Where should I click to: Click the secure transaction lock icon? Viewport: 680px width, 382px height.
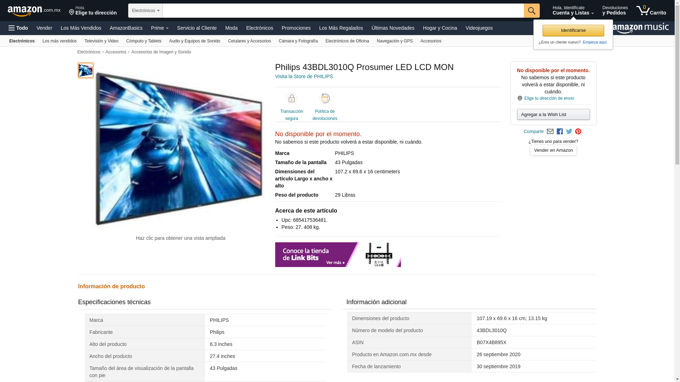pyautogui.click(x=291, y=99)
